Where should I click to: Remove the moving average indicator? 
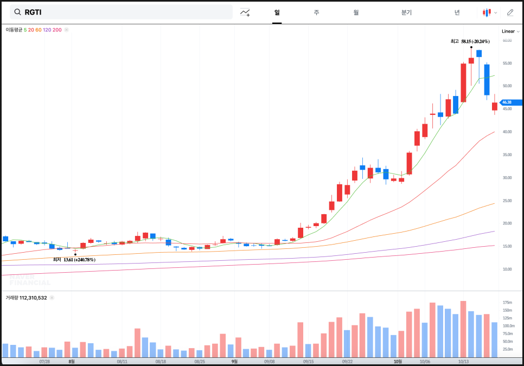67,30
